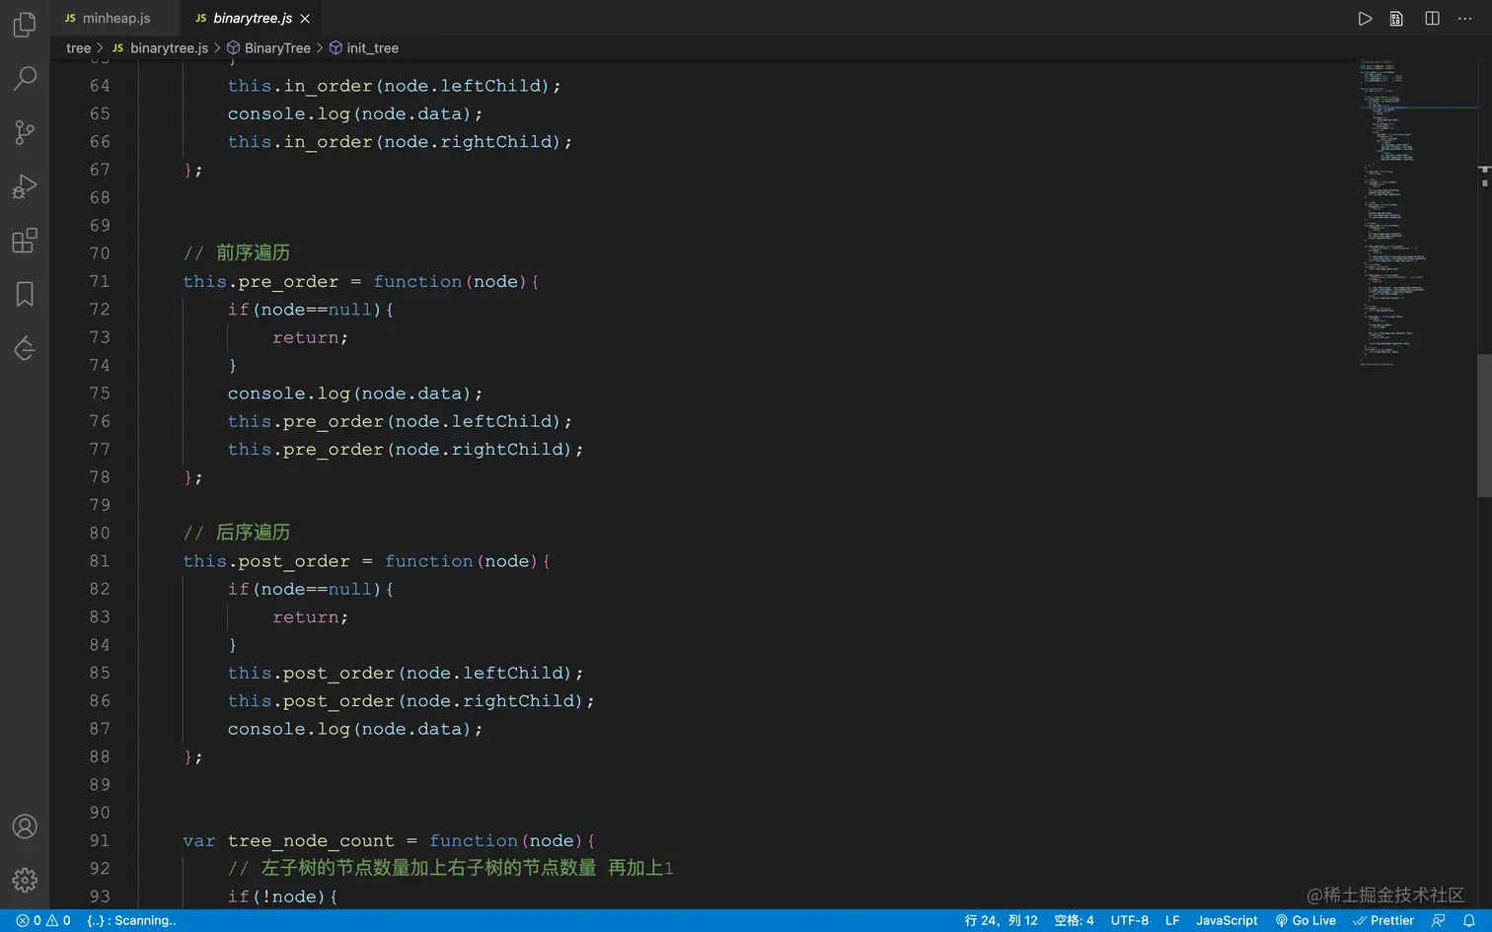Click line number 70 in the gutter
The height and width of the screenshot is (932, 1492).
point(100,253)
